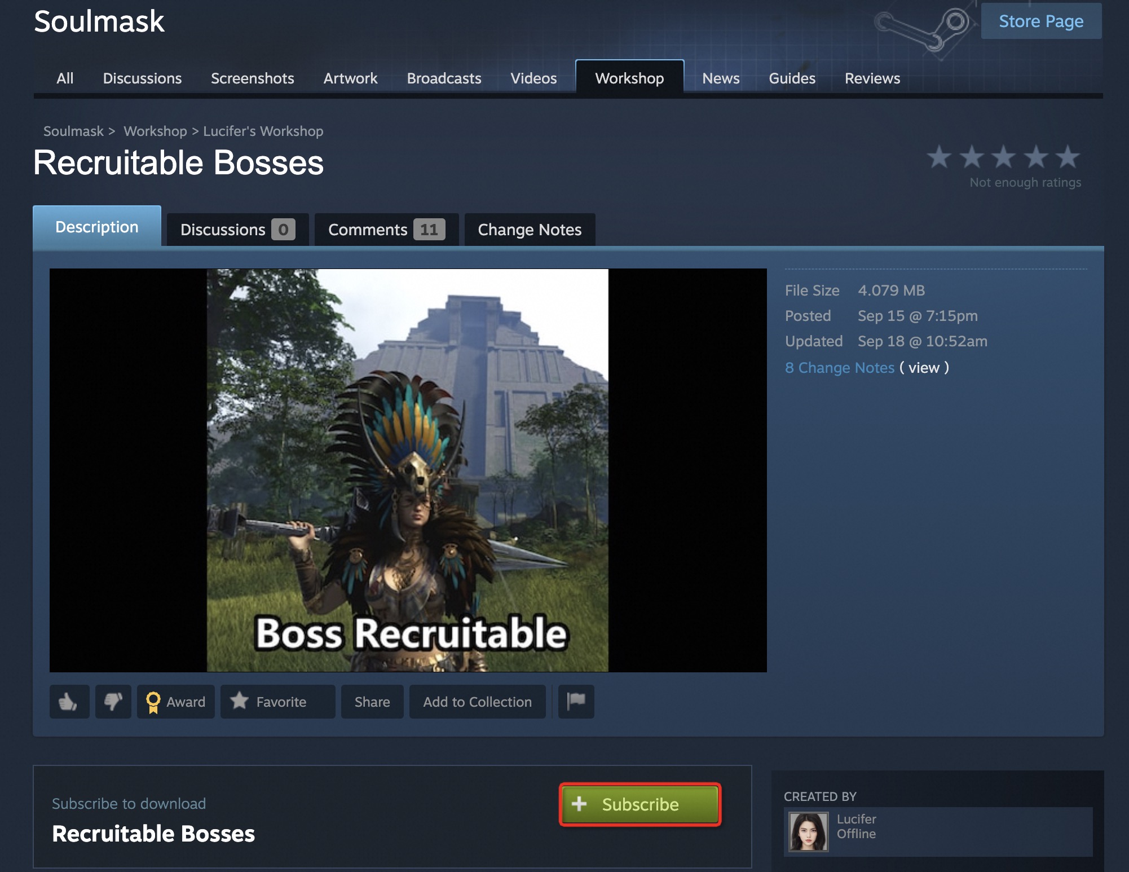Click the thumbs down rate button

113,702
